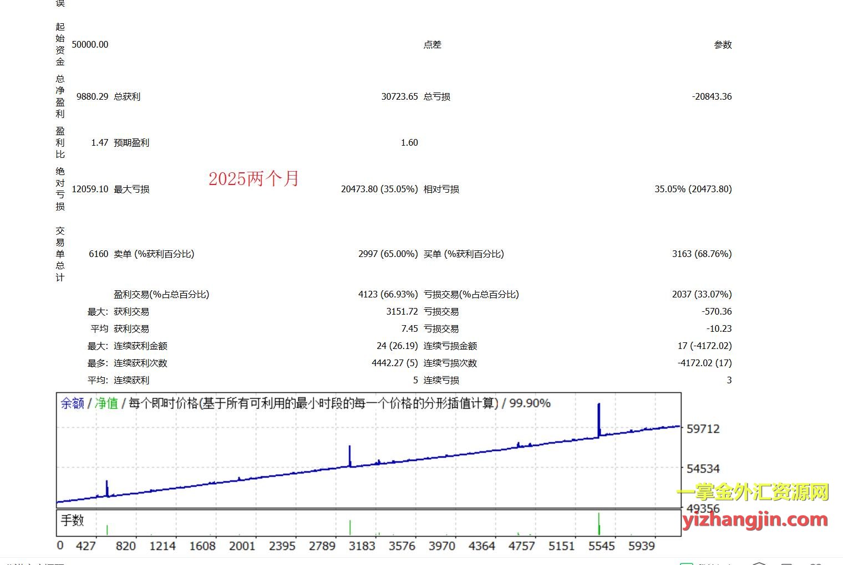
Task: Click the red '2025两个月' annotation text
Action: (x=253, y=178)
